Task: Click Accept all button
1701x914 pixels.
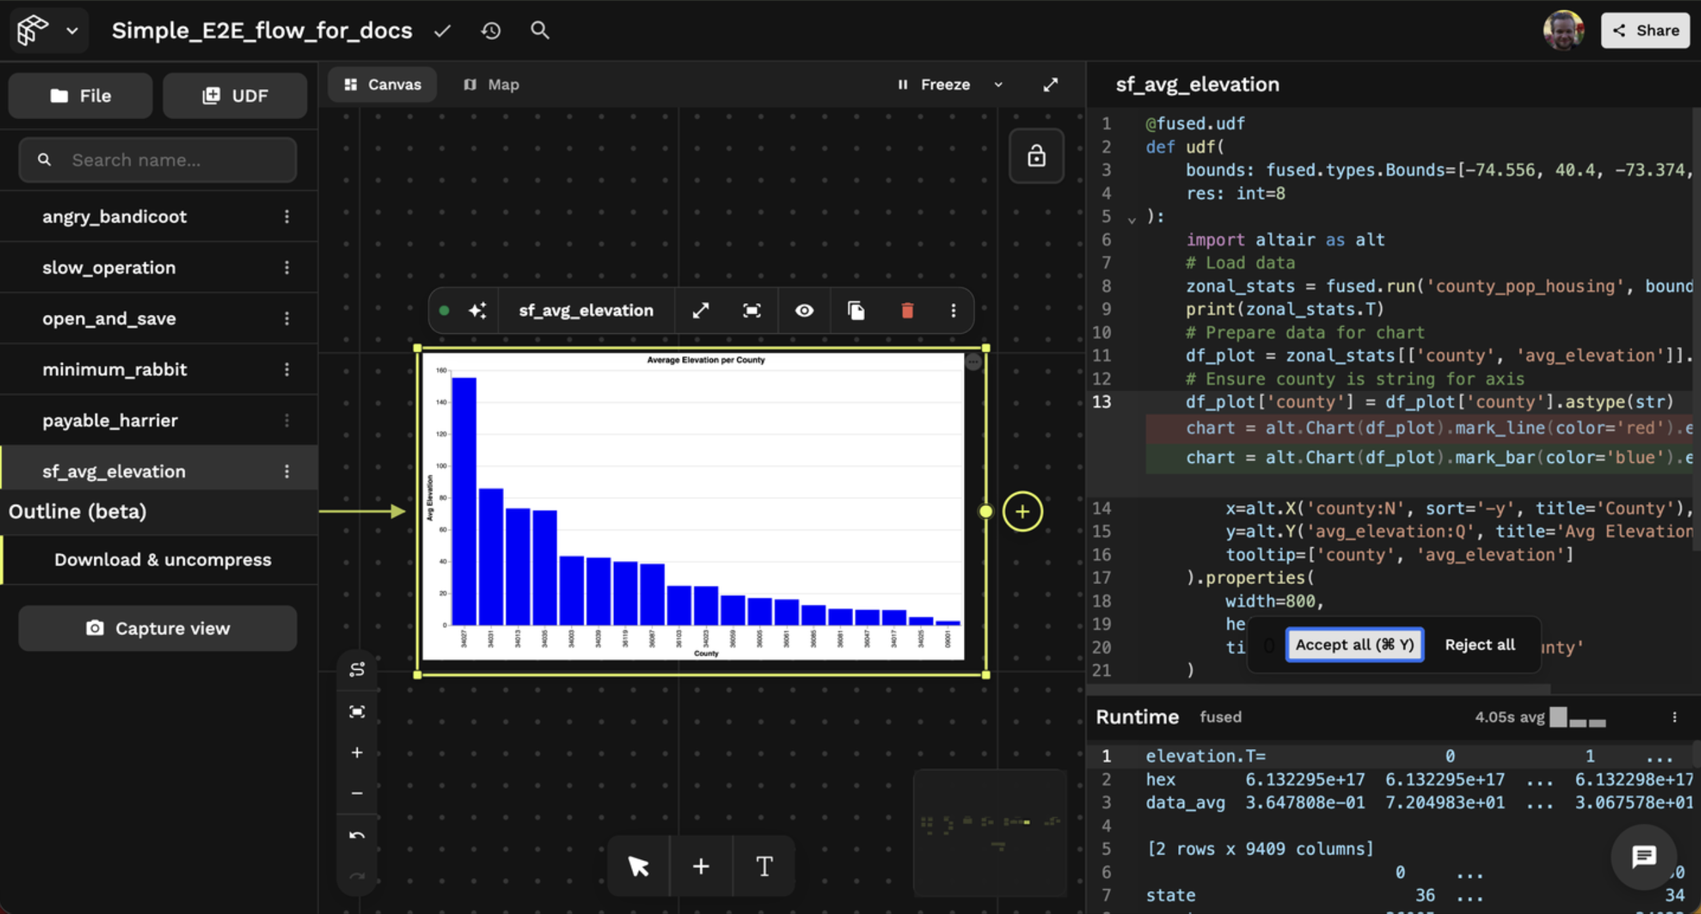Action: [x=1354, y=644]
